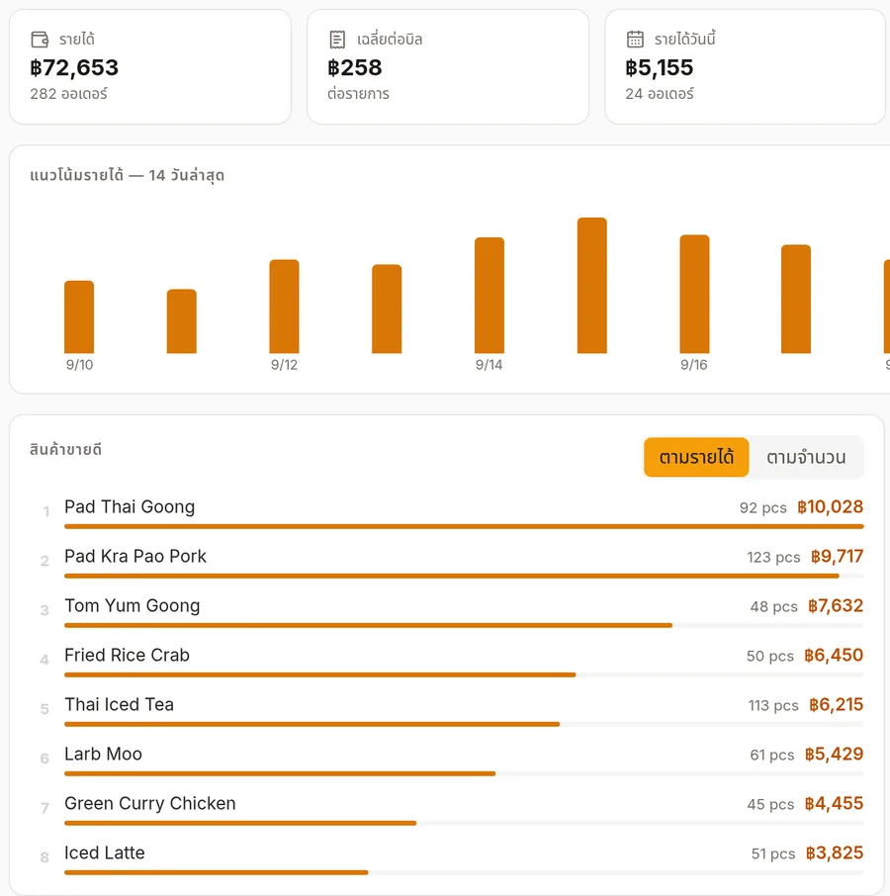Click the ฿9,717 revenue amount

[837, 556]
